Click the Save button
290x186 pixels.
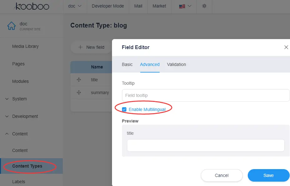(268, 175)
